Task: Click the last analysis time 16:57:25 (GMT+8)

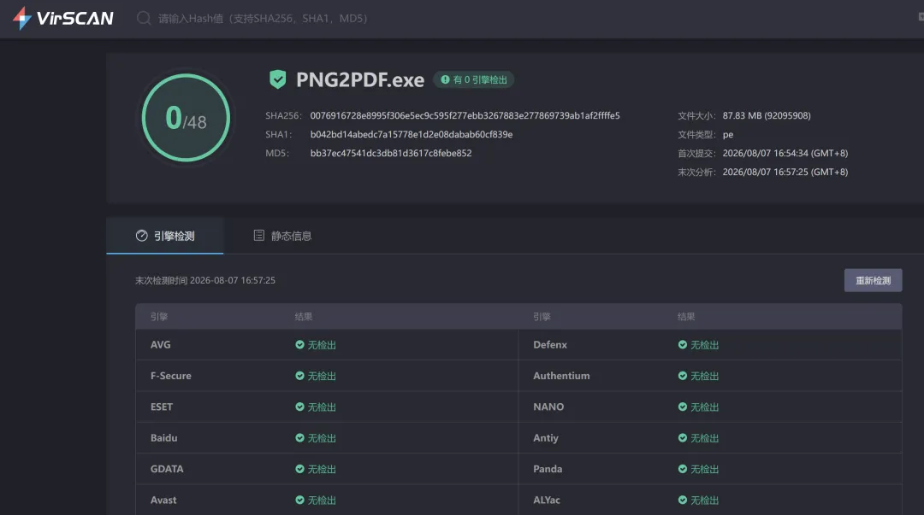Action: click(x=785, y=172)
